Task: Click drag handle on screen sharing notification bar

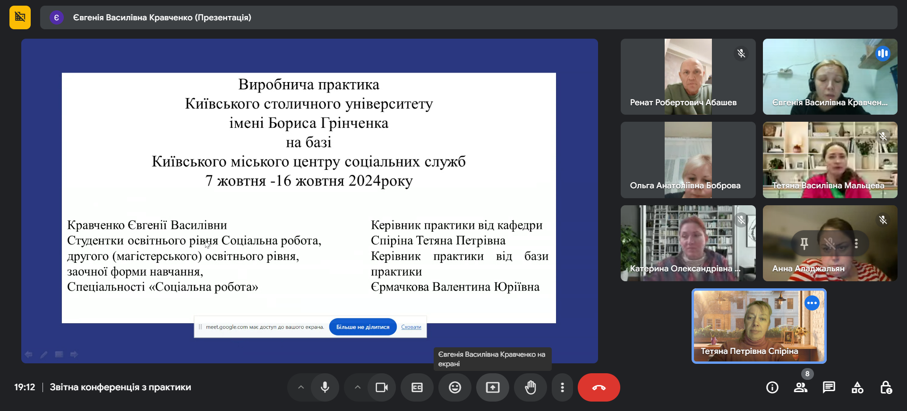Action: 200,327
